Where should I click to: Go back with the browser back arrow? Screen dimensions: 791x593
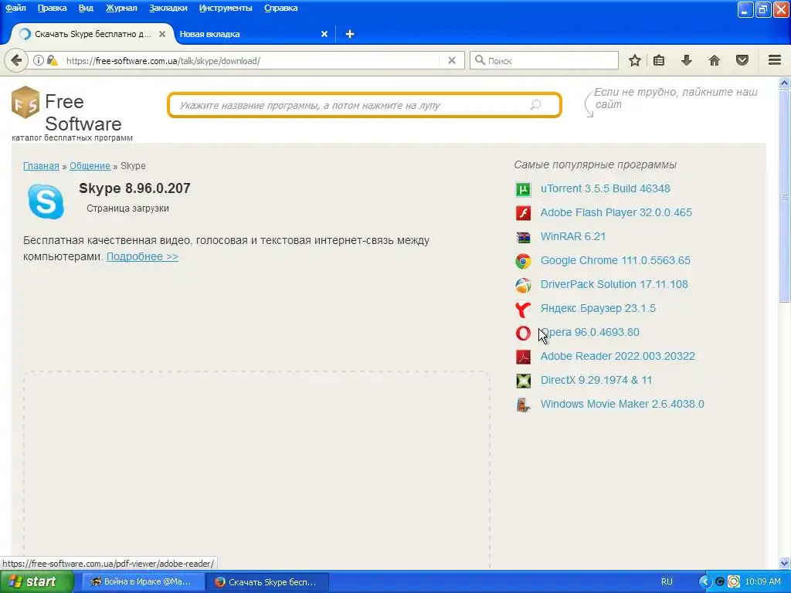point(16,60)
